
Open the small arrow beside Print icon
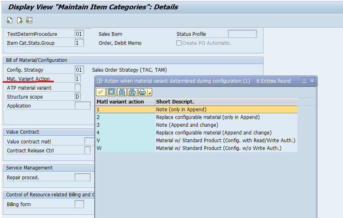click(150, 92)
